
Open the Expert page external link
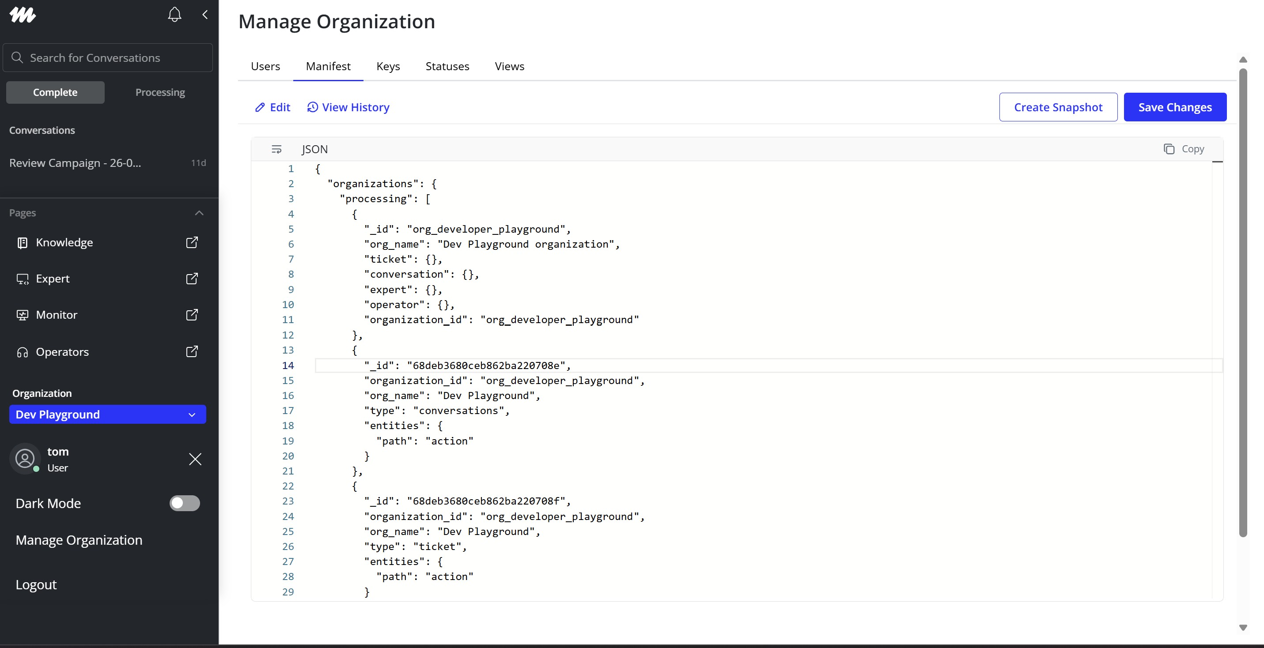coord(192,279)
